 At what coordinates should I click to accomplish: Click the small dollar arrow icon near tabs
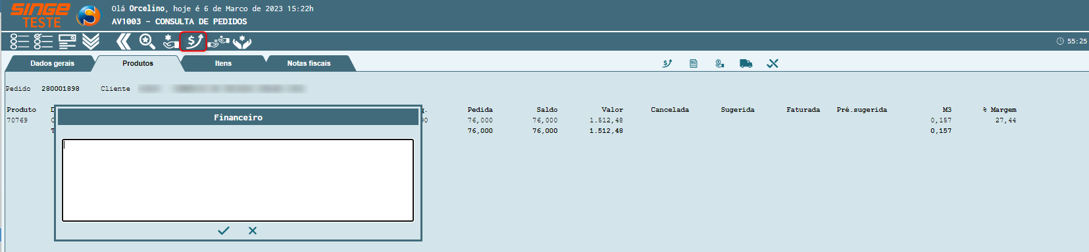pos(667,63)
